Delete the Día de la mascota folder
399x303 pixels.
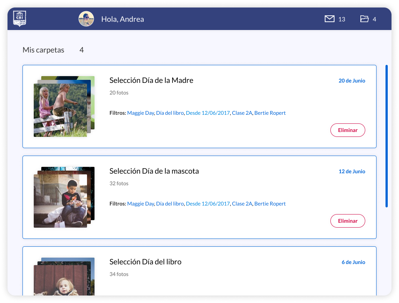(x=348, y=221)
